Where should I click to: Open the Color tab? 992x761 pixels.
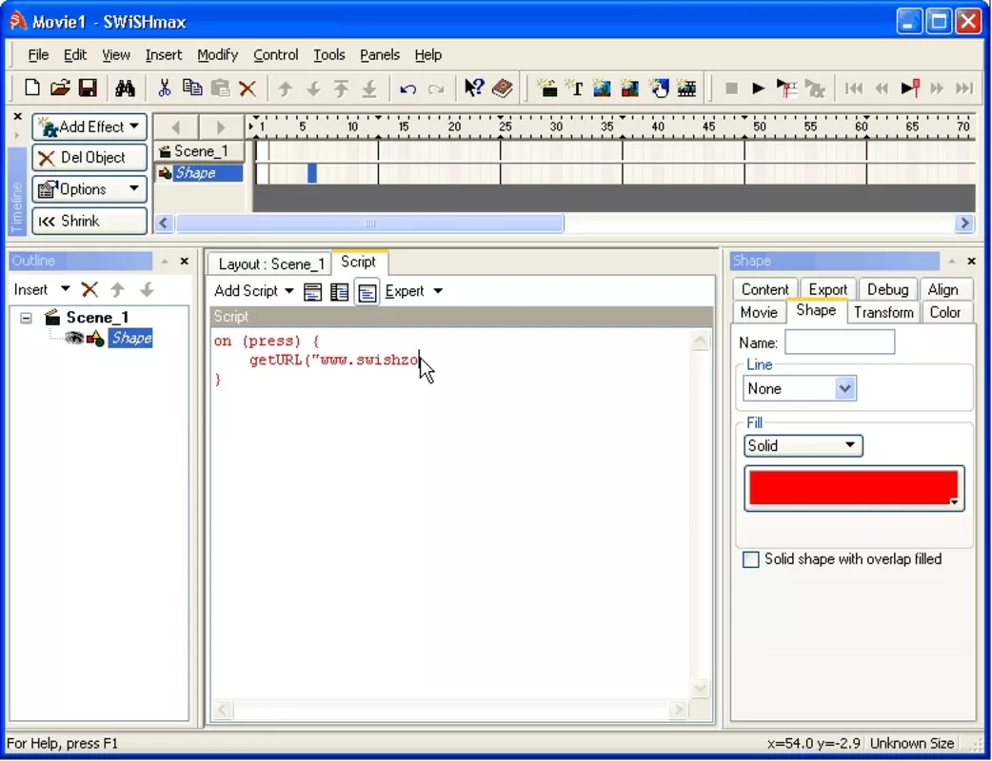(x=945, y=312)
